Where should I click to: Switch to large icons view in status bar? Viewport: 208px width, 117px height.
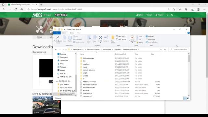tap(188, 98)
